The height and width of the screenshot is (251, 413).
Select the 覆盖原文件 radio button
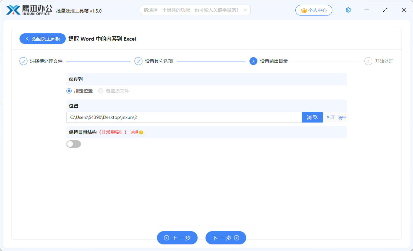click(101, 90)
